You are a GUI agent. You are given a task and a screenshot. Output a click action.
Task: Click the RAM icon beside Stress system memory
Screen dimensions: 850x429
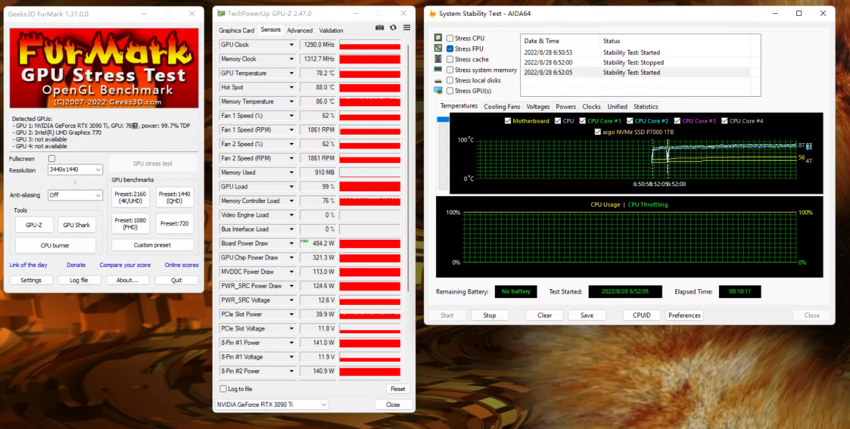(438, 70)
